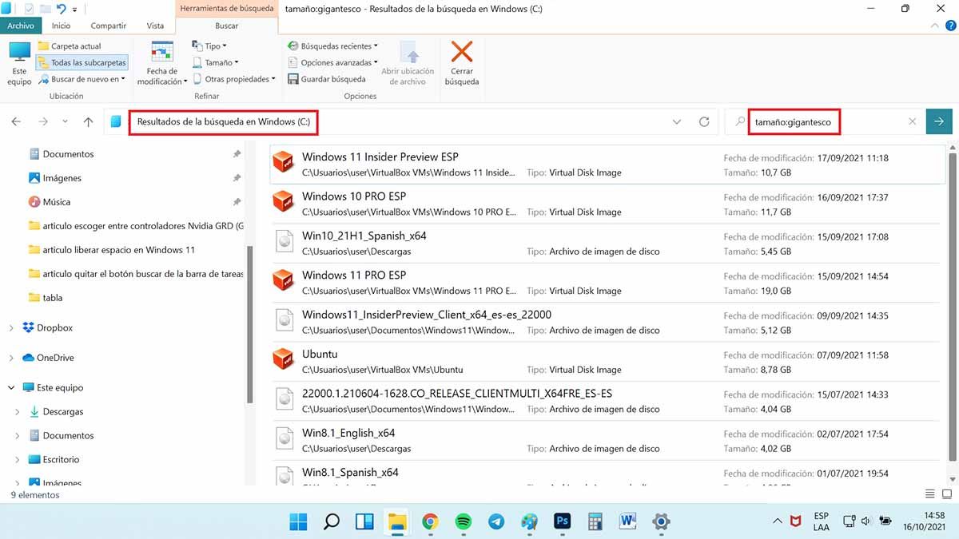The height and width of the screenshot is (539, 959).
Task: Switch to Compartir ribbon tab
Action: [109, 26]
